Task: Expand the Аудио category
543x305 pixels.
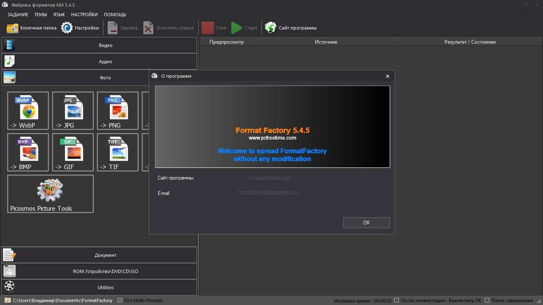Action: coord(99,61)
